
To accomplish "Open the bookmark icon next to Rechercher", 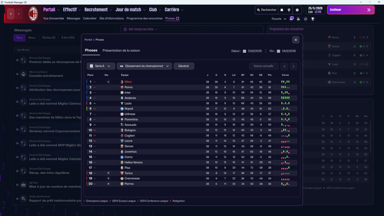I will tap(282, 10).
